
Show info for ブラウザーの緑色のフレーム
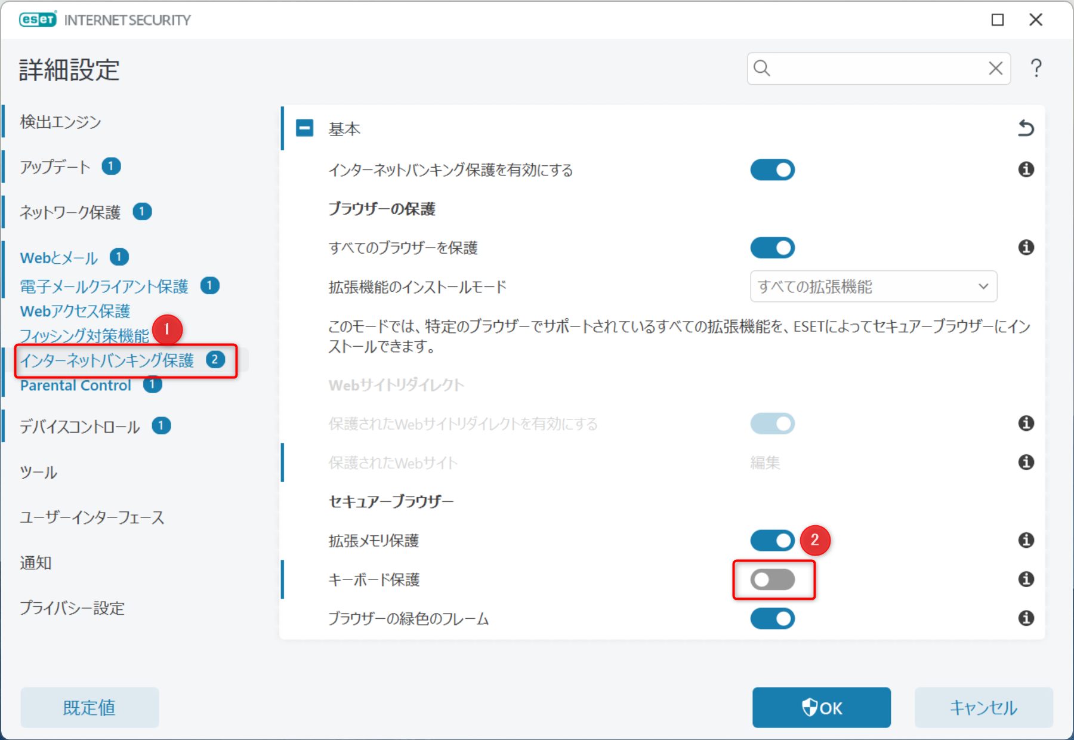1026,618
